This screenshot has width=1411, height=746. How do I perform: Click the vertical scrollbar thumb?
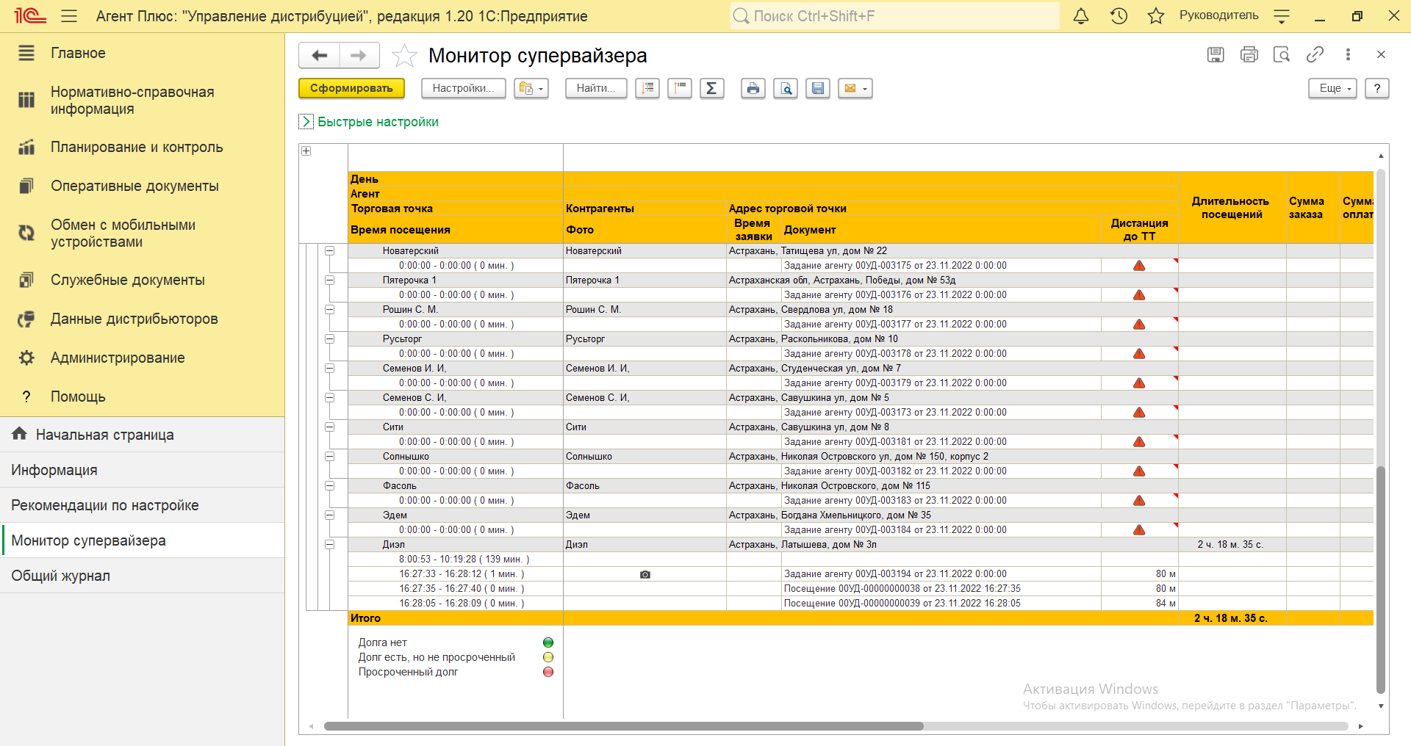click(1381, 580)
